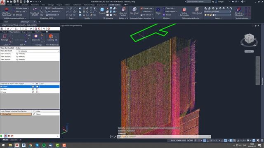
Task: Click the AutoCAD application menu logo
Action: [2, 2]
